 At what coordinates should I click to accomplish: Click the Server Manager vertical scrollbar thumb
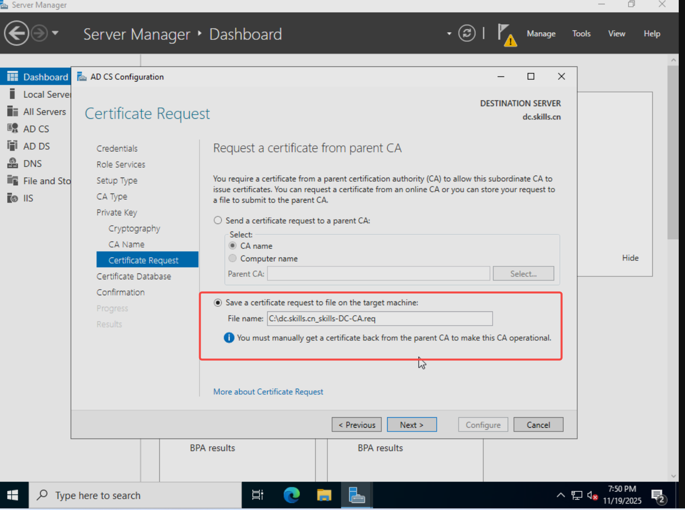pyautogui.click(x=673, y=153)
